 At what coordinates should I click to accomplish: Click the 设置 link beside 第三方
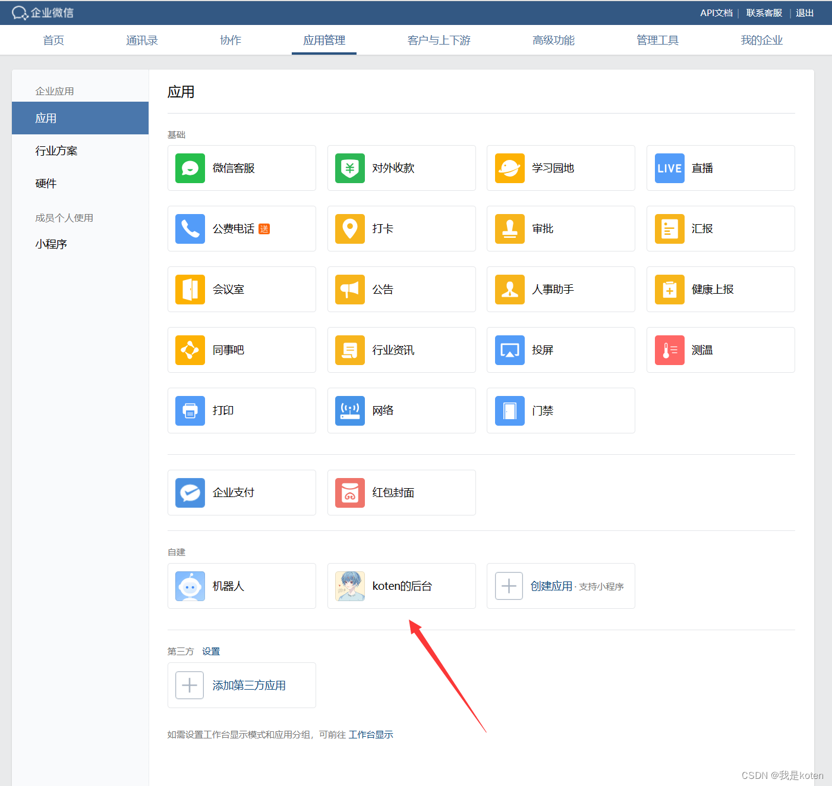(211, 652)
